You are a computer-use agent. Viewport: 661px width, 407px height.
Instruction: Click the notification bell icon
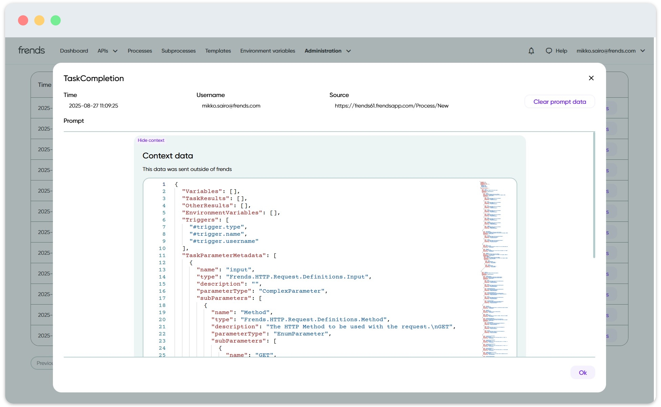[x=531, y=51]
